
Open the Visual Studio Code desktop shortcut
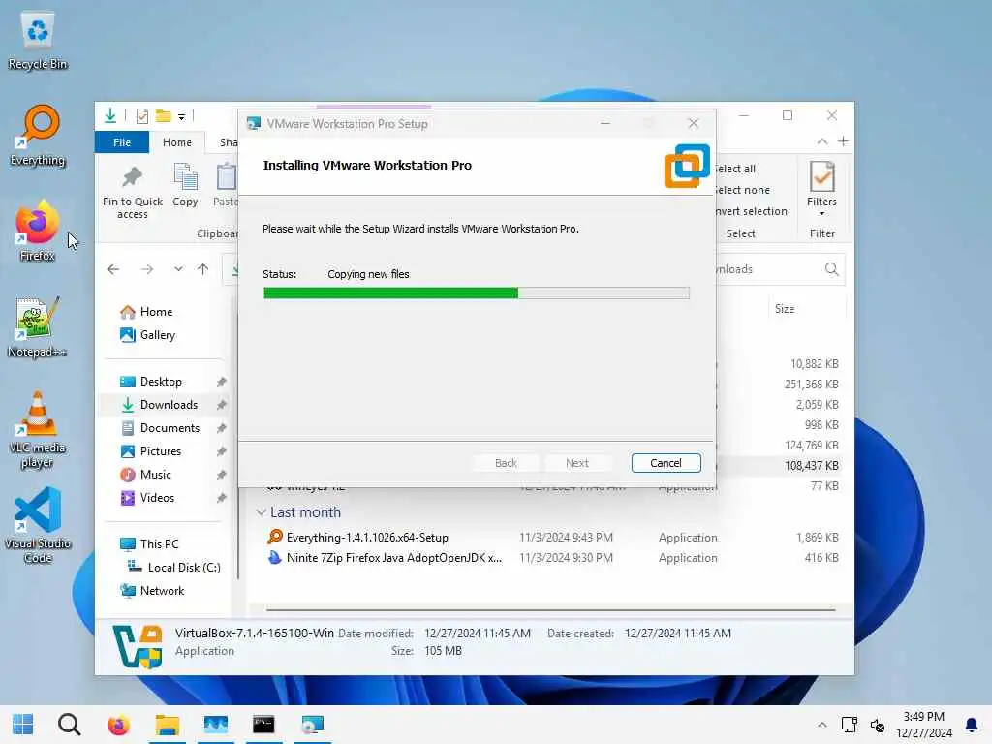38,525
